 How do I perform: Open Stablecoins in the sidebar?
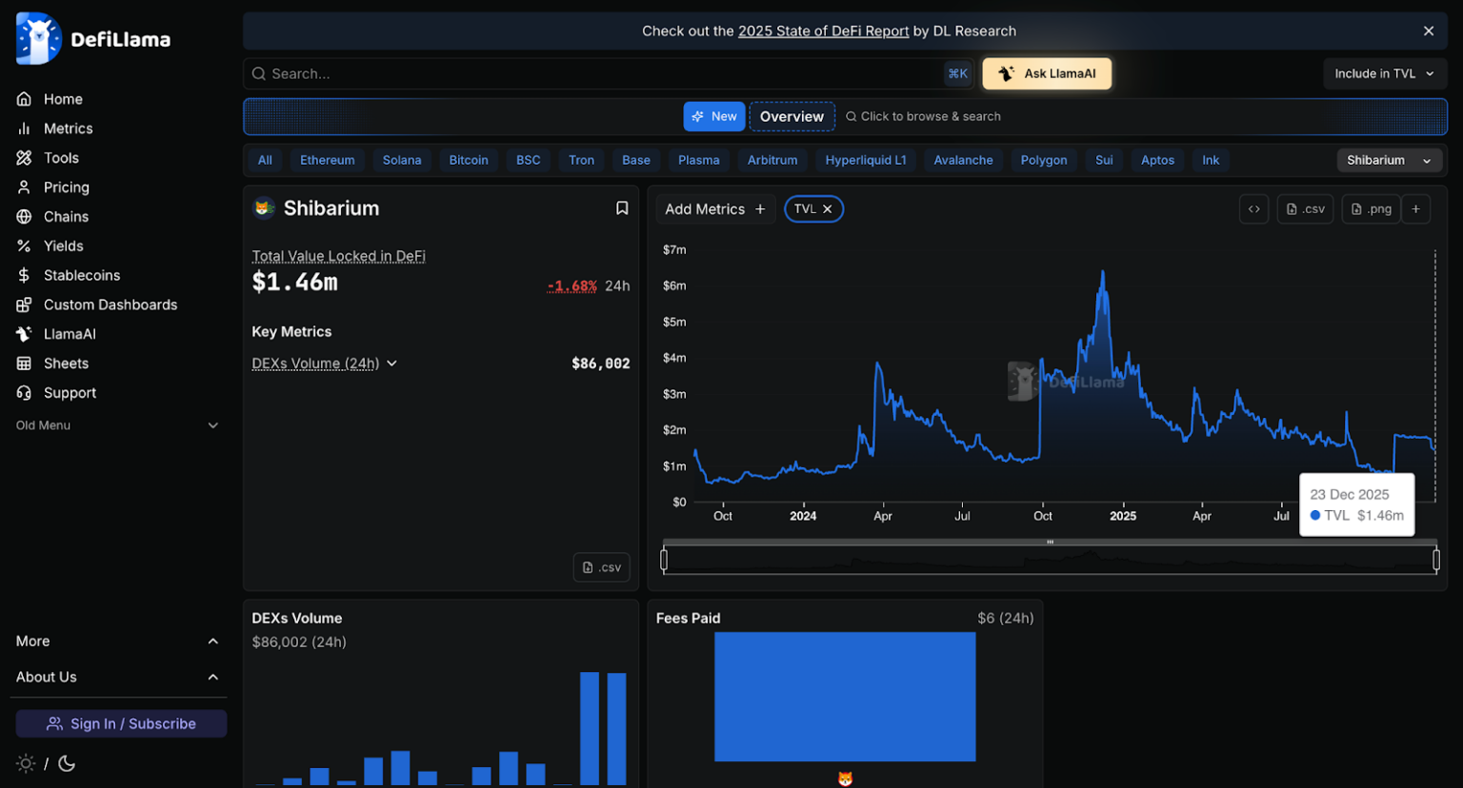(x=81, y=275)
